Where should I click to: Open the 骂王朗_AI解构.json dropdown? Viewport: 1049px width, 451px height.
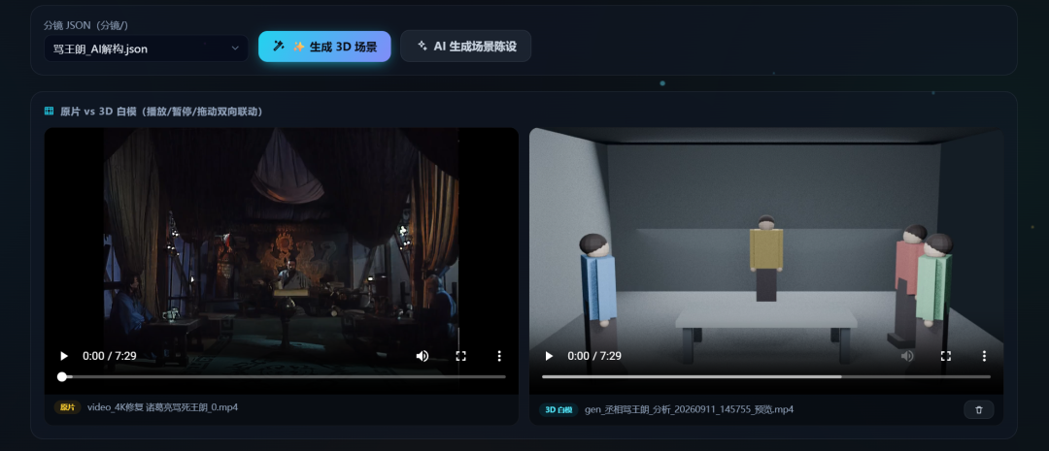pyautogui.click(x=146, y=48)
